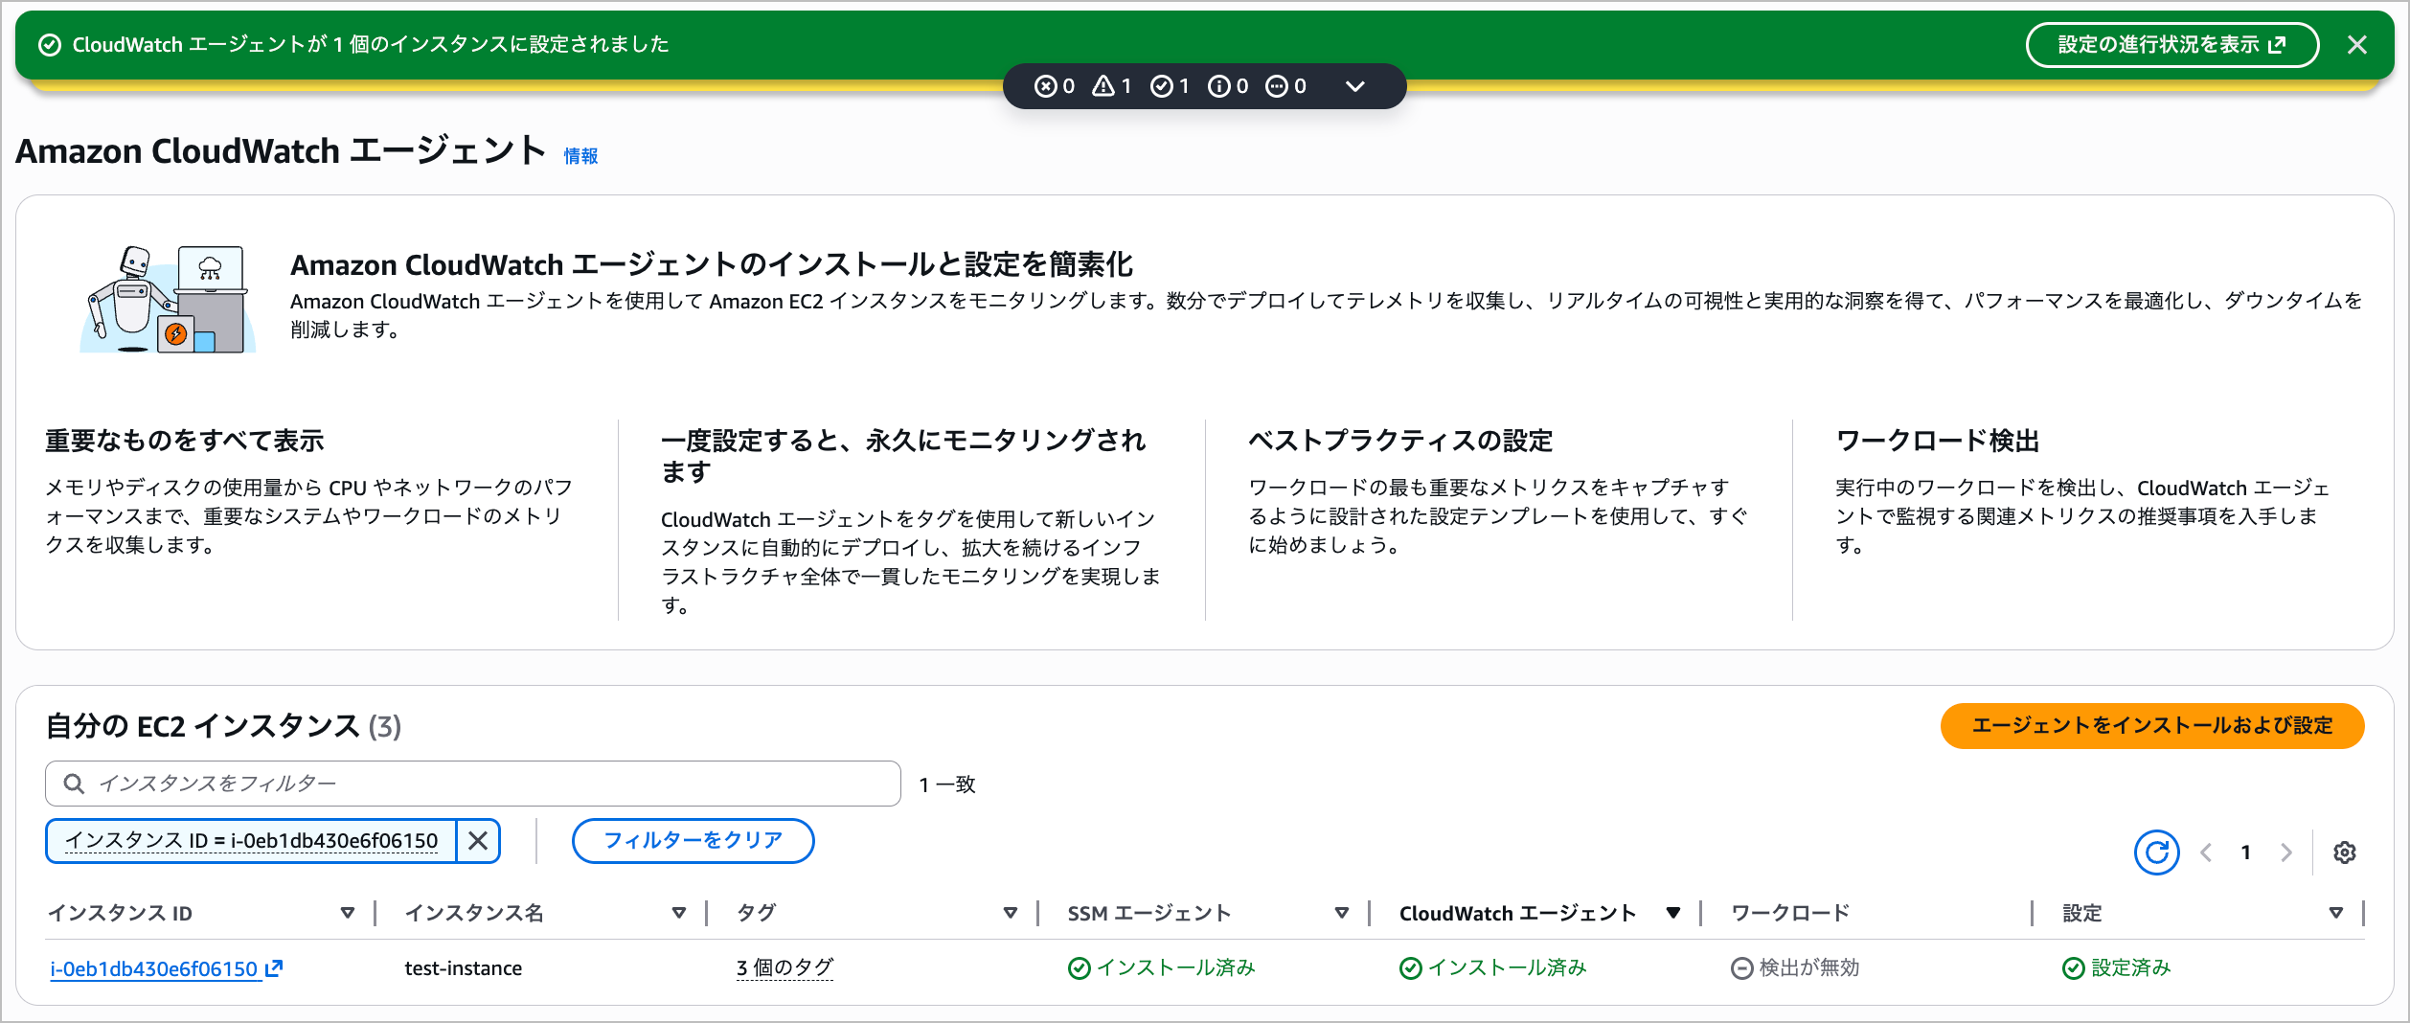Click the 情報 info link
2410x1023 pixels.
[x=580, y=156]
